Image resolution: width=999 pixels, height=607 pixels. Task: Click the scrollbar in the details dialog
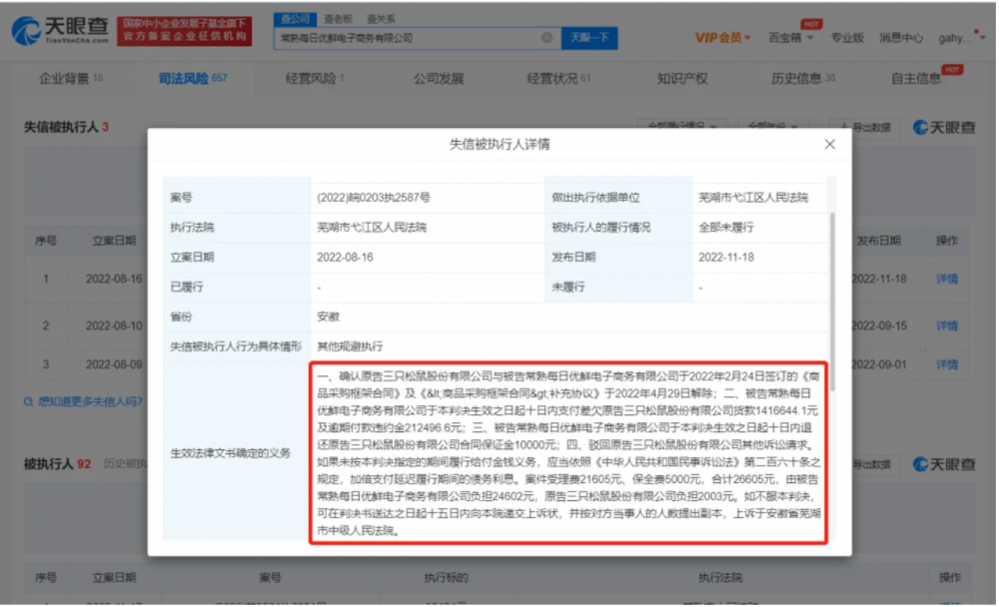pyautogui.click(x=831, y=302)
